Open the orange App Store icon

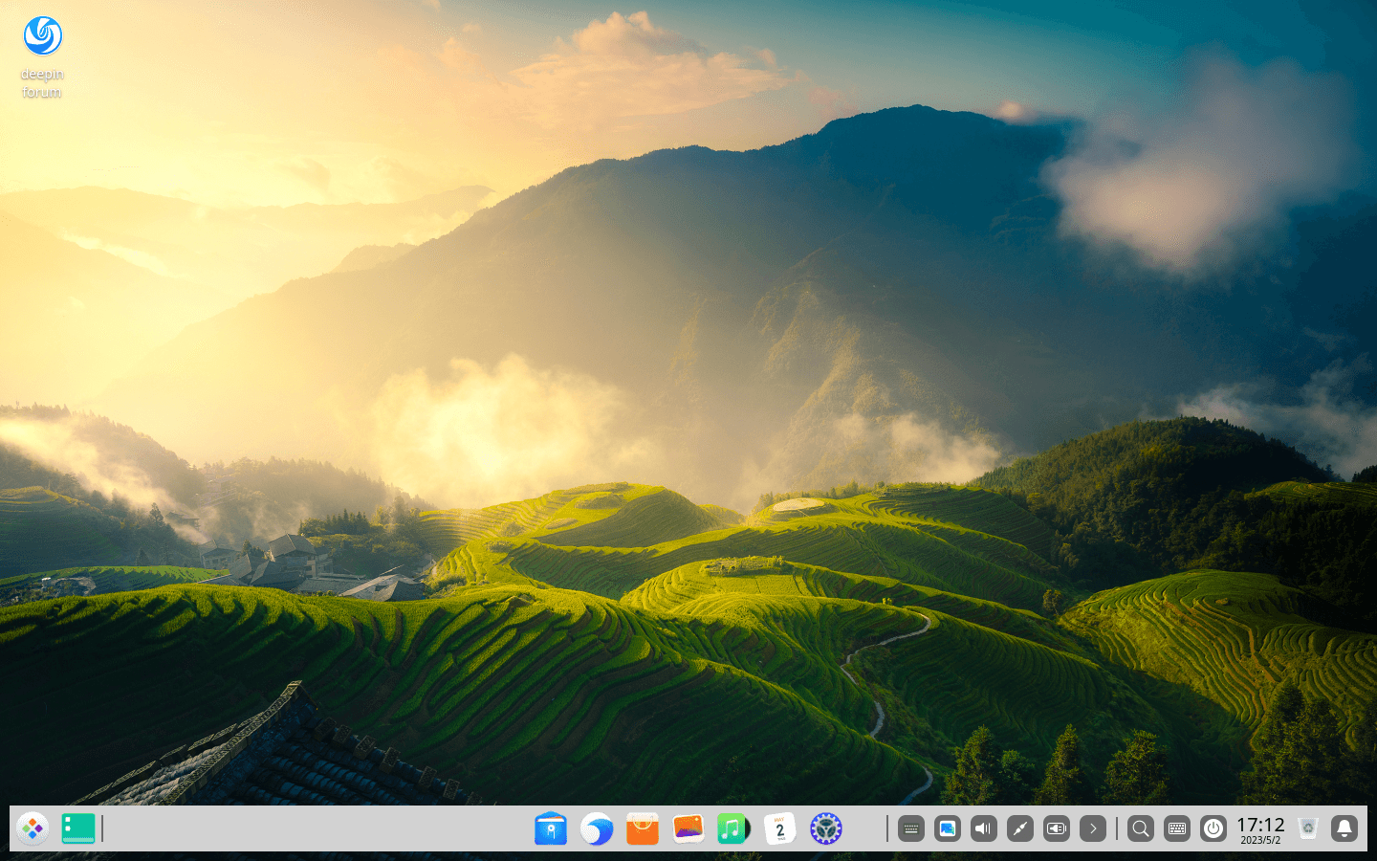(x=643, y=828)
